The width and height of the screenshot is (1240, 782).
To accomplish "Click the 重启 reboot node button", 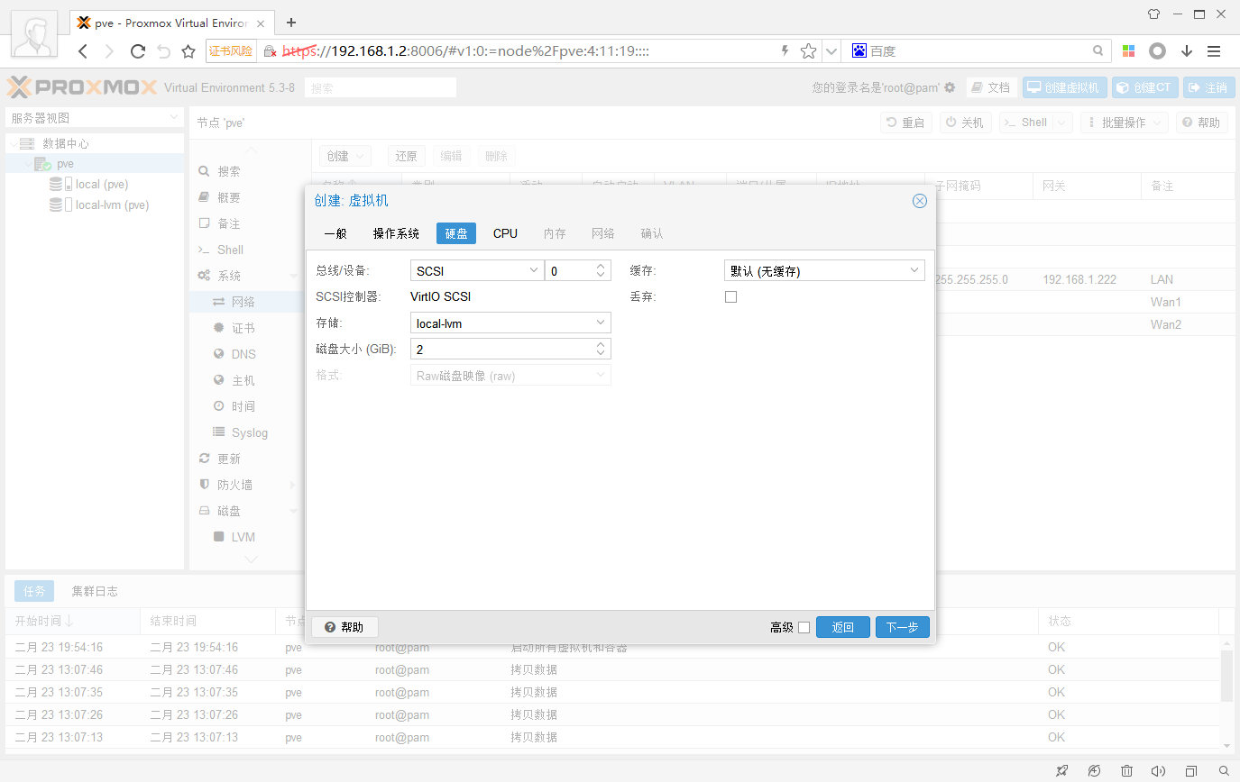I will (905, 123).
